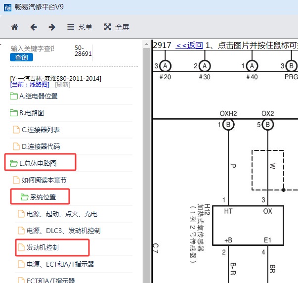Click the vehicle title Y-一汽吉林-森雅S80-2011-2014
Image resolution: width=298 pixels, height=283 pixels.
coord(56,78)
